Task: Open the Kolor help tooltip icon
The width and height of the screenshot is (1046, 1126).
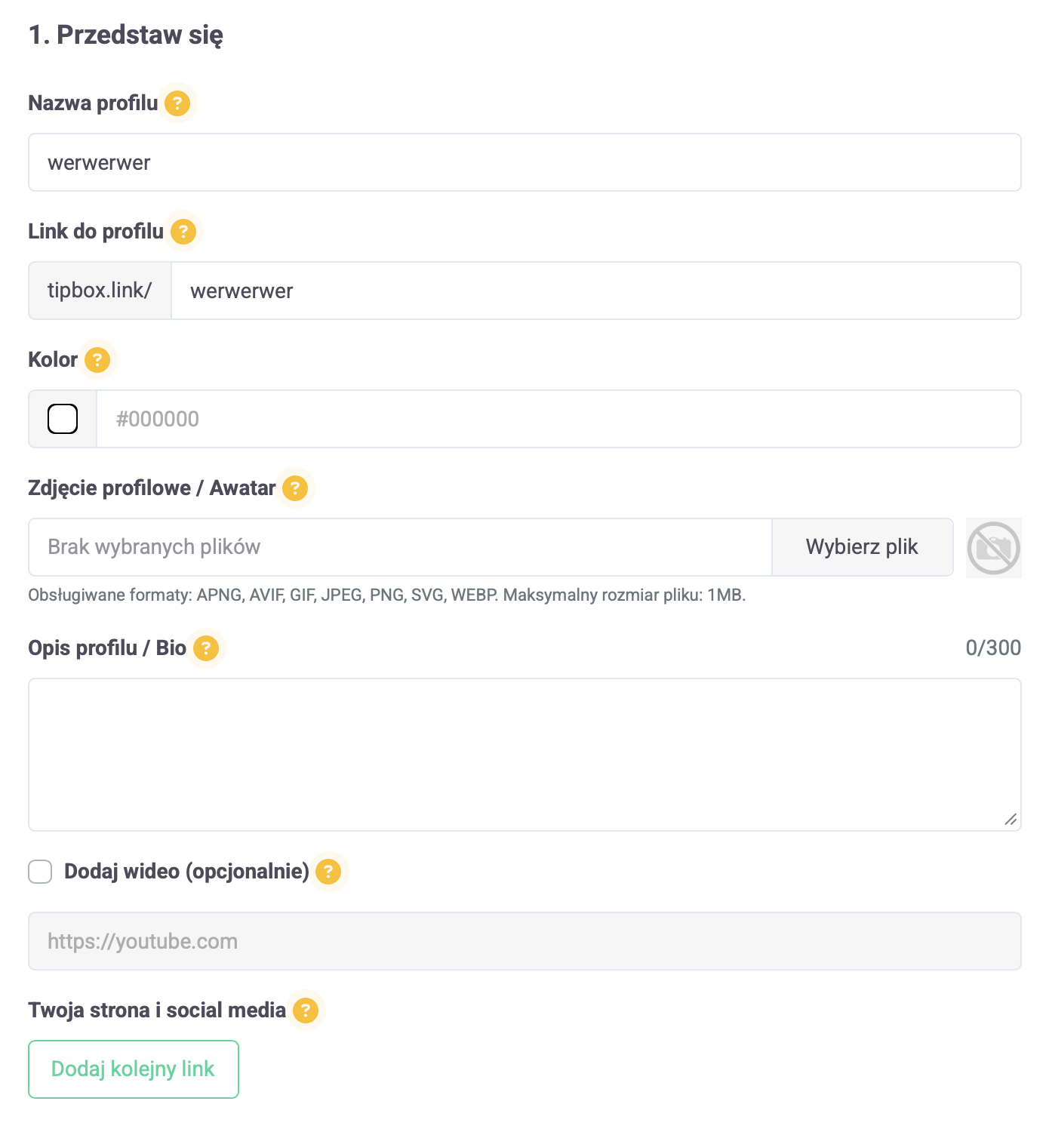Action: click(97, 359)
